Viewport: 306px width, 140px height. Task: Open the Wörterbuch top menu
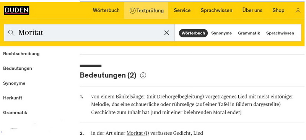coord(106,10)
